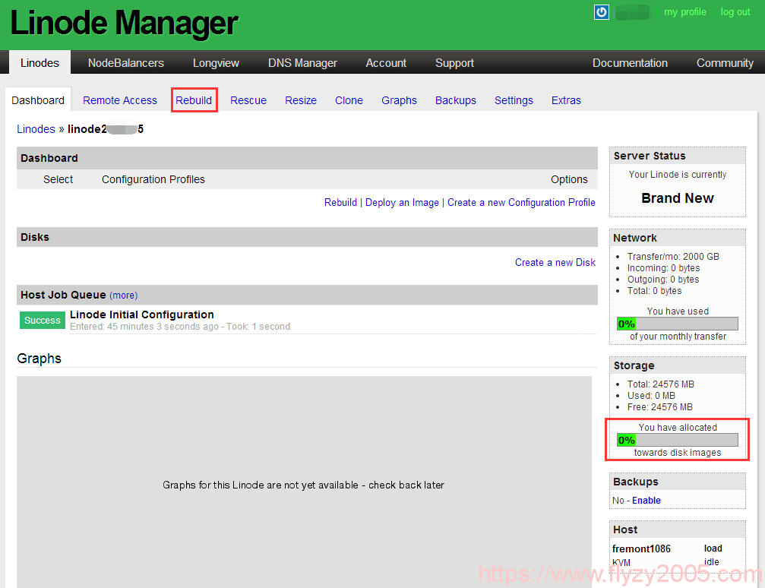Click 'Outgoing: 0 bytes' network entry

[x=663, y=280]
